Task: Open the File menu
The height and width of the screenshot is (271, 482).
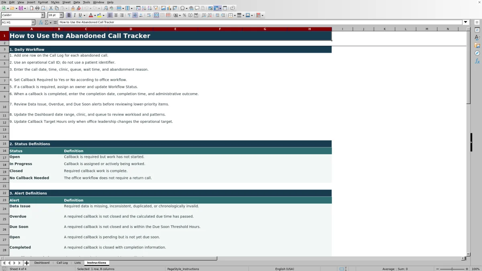Action: point(4,2)
